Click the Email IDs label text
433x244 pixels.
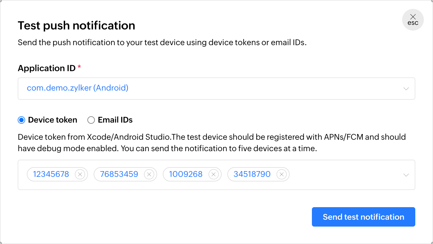(x=115, y=120)
